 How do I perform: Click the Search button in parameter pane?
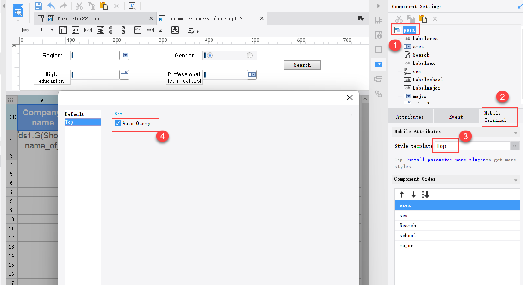click(x=302, y=65)
